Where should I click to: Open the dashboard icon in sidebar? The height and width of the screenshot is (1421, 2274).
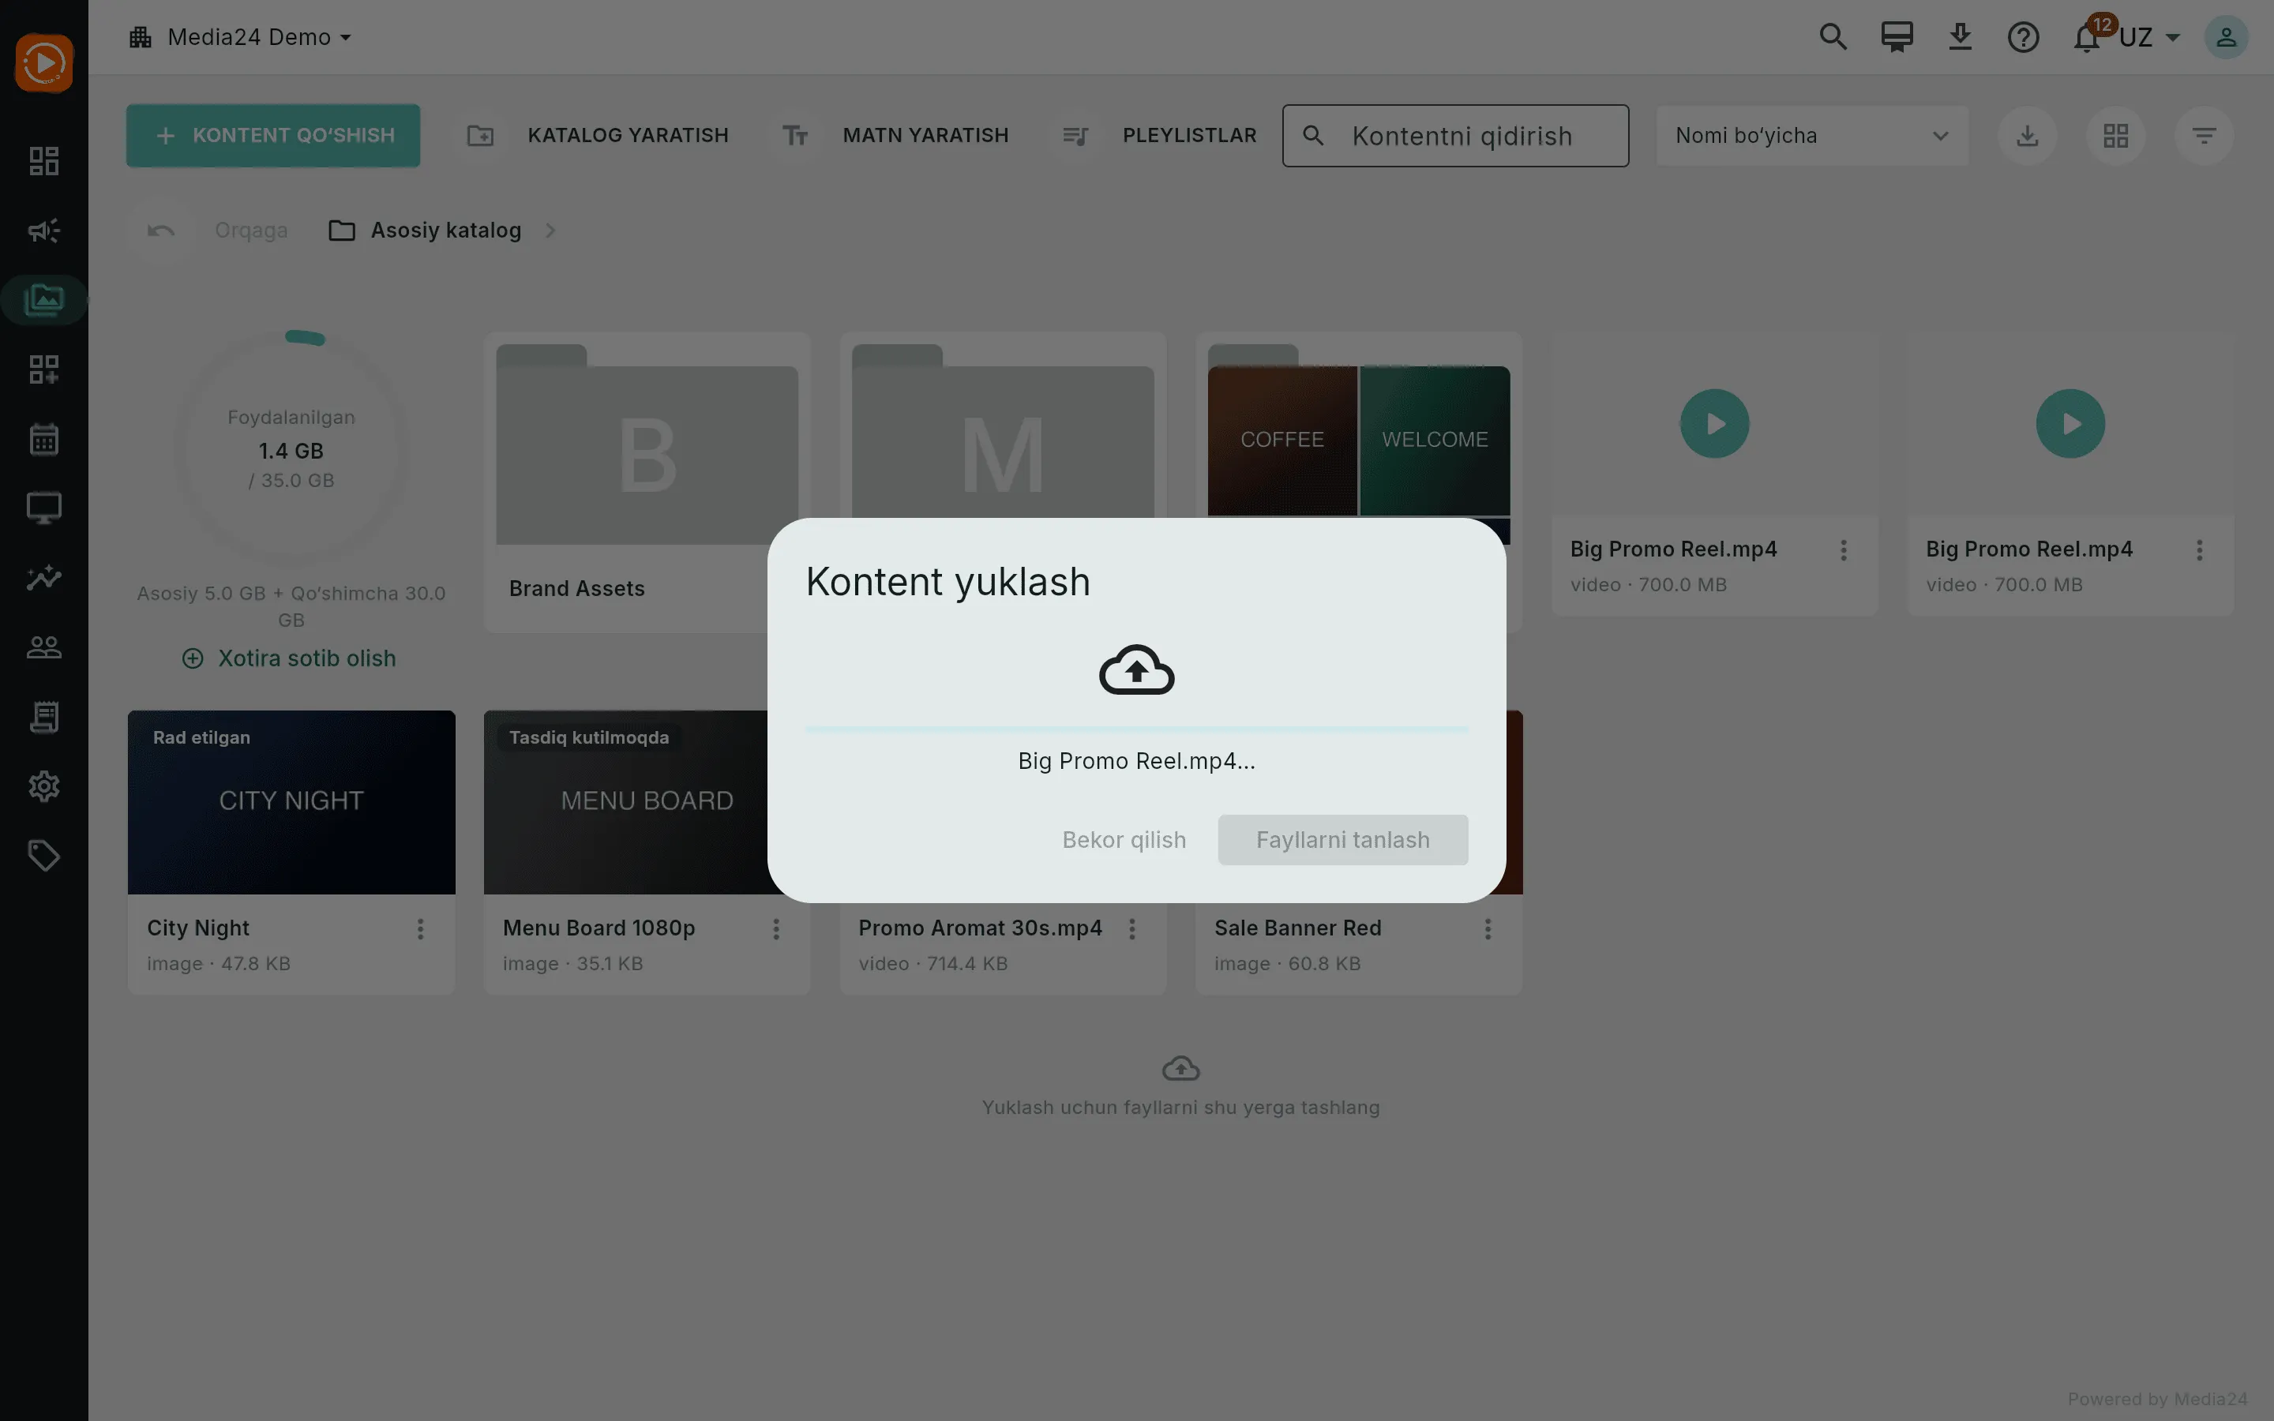tap(44, 161)
